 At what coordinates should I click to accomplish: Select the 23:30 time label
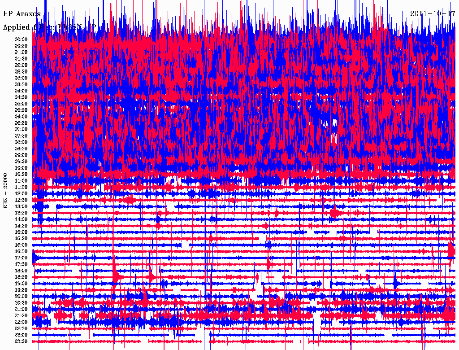(21, 341)
